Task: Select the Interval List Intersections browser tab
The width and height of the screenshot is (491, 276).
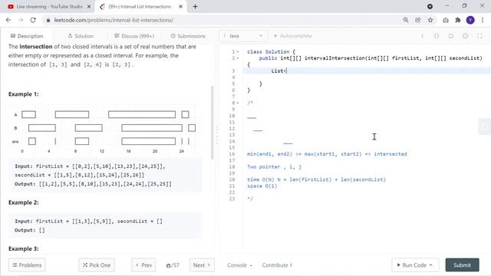Action: [141, 7]
